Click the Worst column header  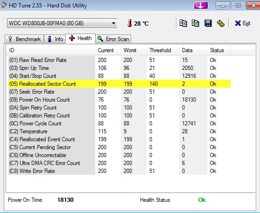(134, 50)
